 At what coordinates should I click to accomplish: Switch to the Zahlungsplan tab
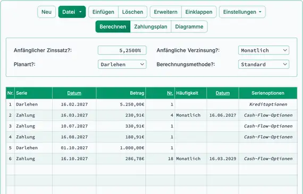(x=151, y=27)
